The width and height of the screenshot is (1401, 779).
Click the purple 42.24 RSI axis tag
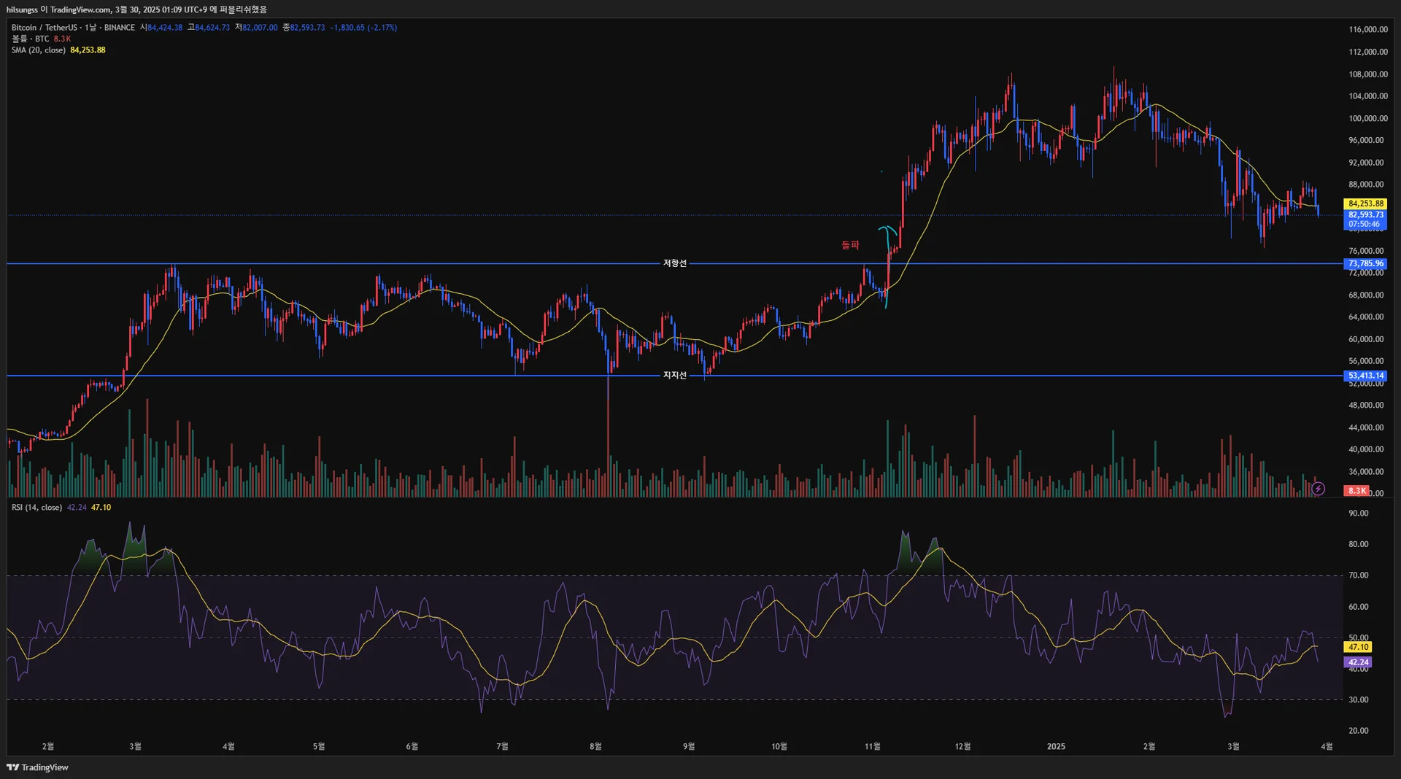pyautogui.click(x=1358, y=662)
